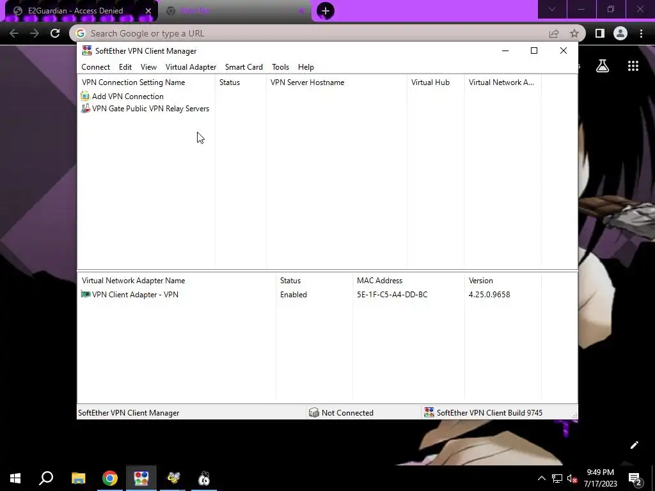Click the bee application taskbar icon
This screenshot has width=655, height=491.
pyautogui.click(x=173, y=478)
